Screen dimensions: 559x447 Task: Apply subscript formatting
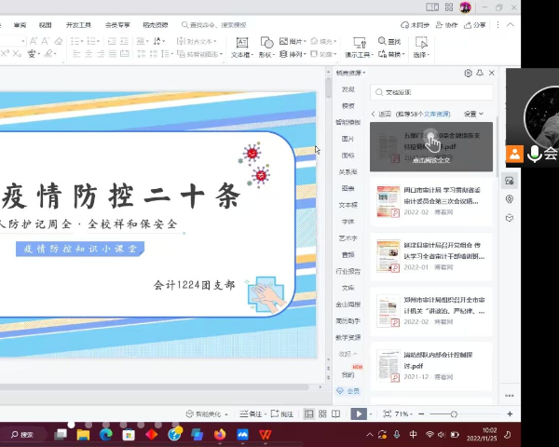(17, 54)
